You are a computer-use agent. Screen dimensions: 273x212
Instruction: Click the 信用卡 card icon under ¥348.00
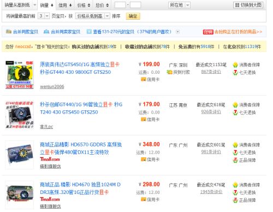(144, 160)
